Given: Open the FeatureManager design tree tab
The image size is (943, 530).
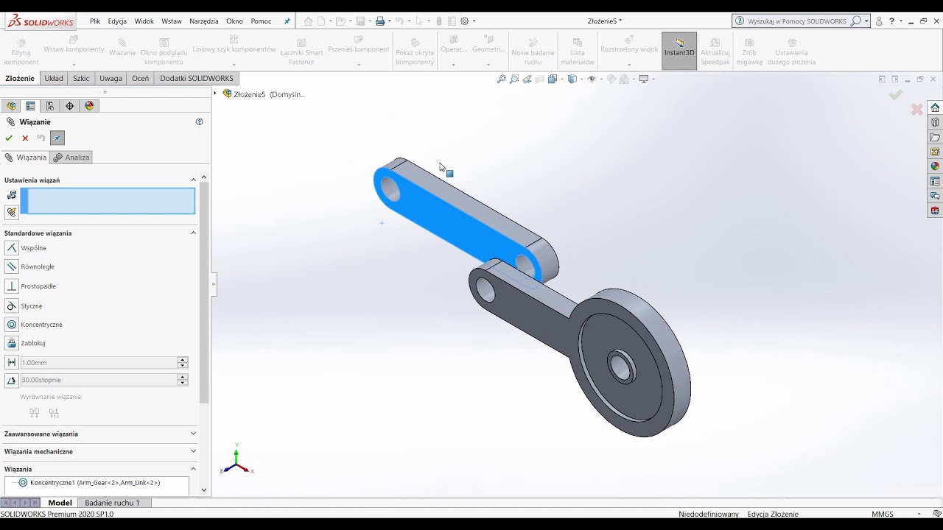Looking at the screenshot, I should click(10, 106).
